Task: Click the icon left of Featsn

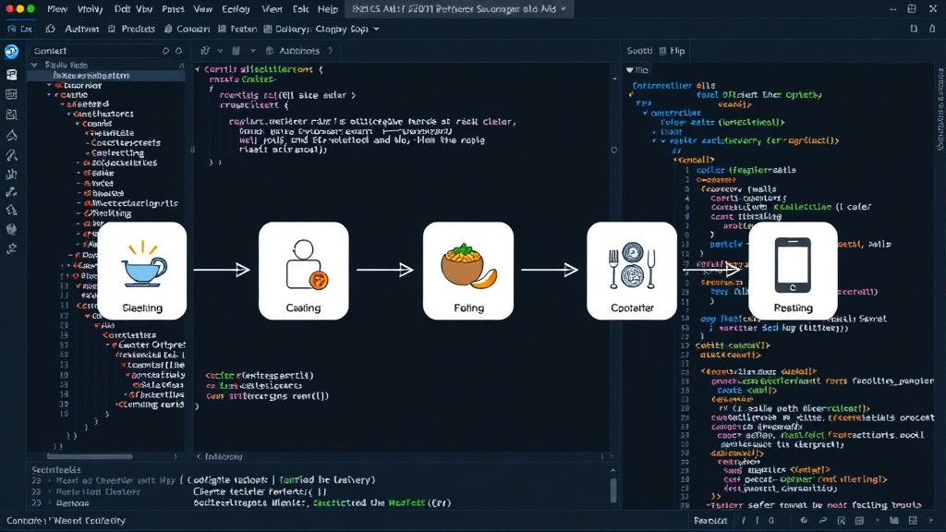Action: (222, 29)
